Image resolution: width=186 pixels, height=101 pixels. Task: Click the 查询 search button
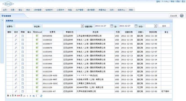pos(164,26)
